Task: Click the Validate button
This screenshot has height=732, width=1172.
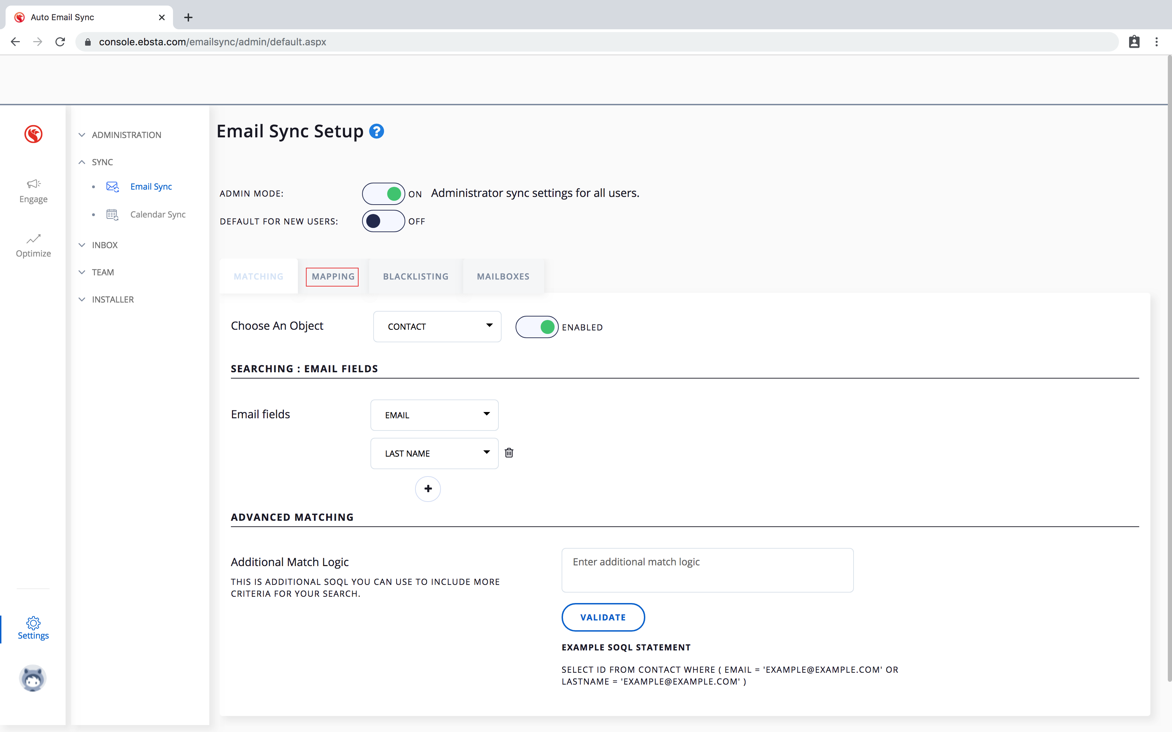Action: [x=603, y=617]
